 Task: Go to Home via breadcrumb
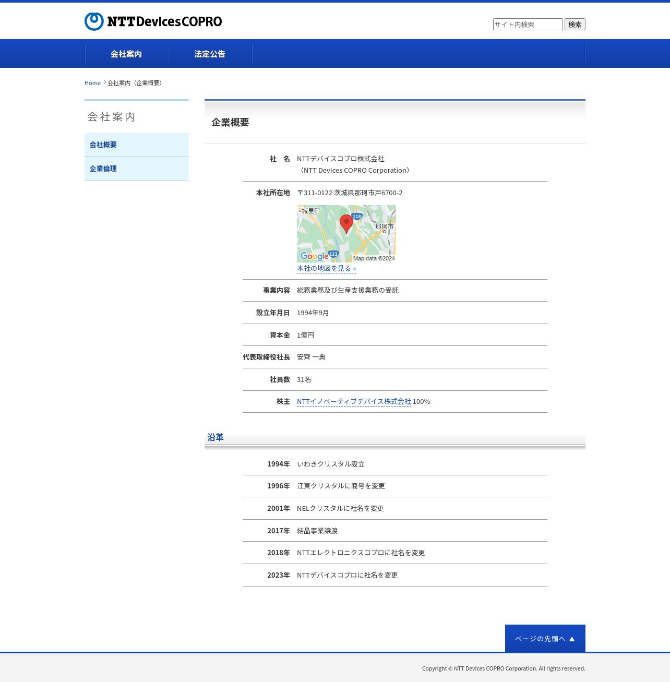[x=92, y=83]
